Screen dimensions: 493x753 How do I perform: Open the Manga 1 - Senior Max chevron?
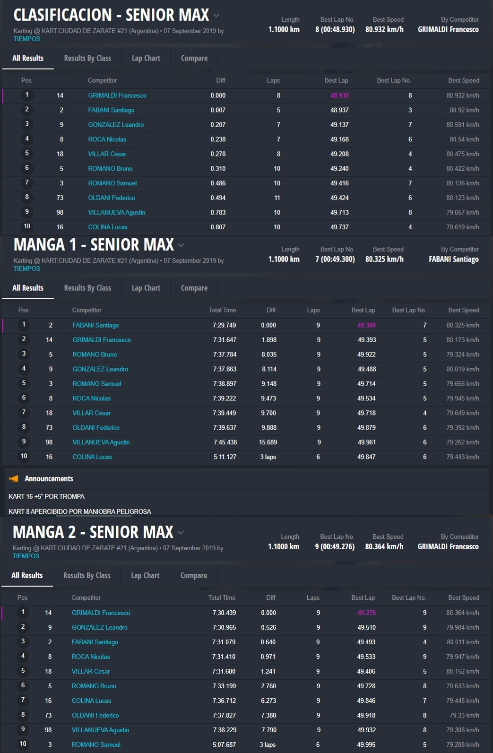coord(182,245)
